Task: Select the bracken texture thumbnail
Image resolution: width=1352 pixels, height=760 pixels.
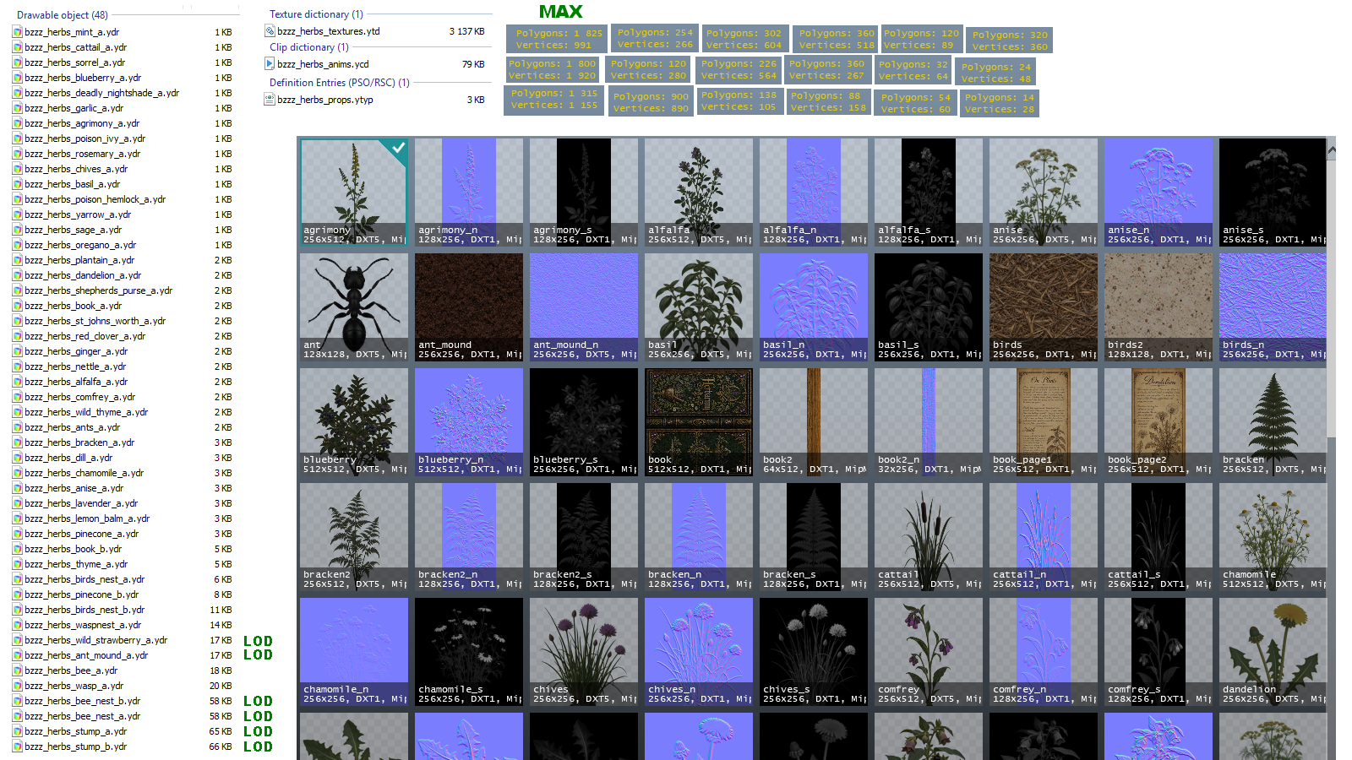Action: tap(1273, 422)
